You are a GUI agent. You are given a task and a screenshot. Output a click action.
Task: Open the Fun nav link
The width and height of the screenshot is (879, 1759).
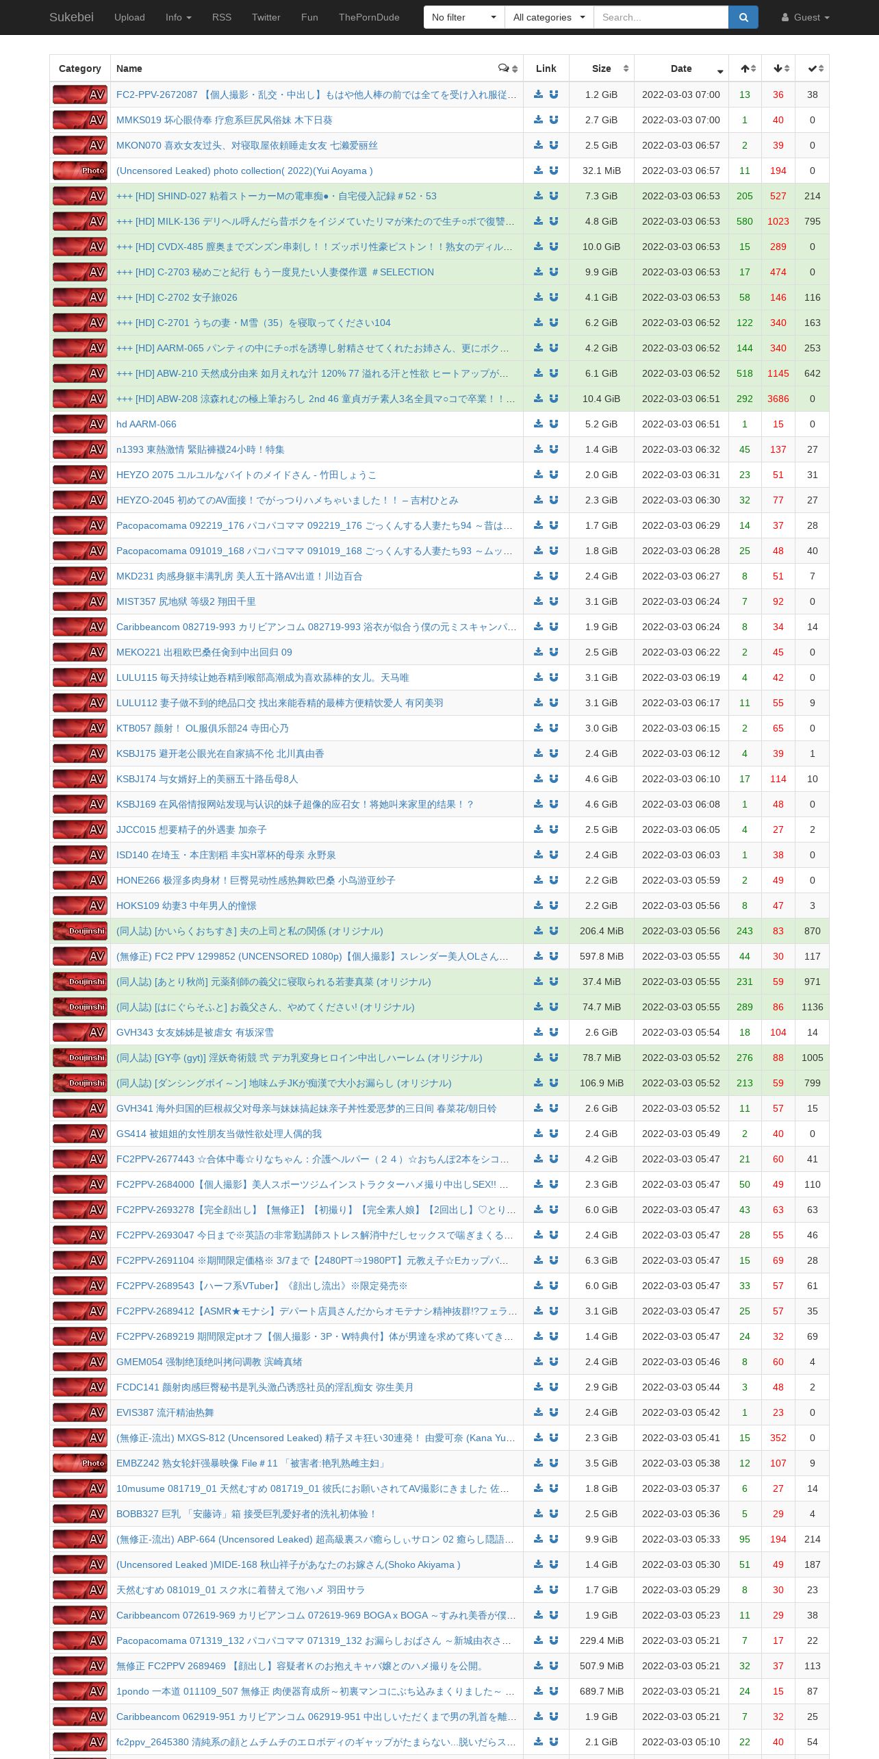[x=309, y=17]
